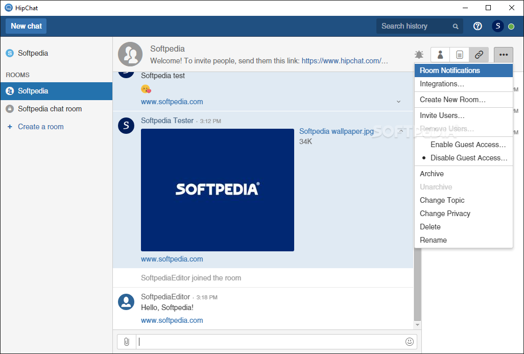524x354 pixels.
Task: Open the help question mark icon
Action: click(x=478, y=26)
